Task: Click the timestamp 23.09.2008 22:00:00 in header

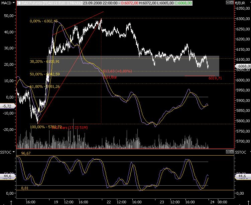Action: click(x=100, y=3)
